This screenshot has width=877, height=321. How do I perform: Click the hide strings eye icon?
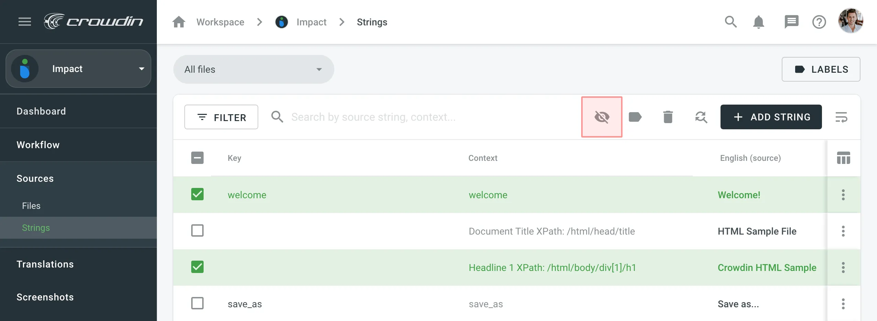point(602,117)
